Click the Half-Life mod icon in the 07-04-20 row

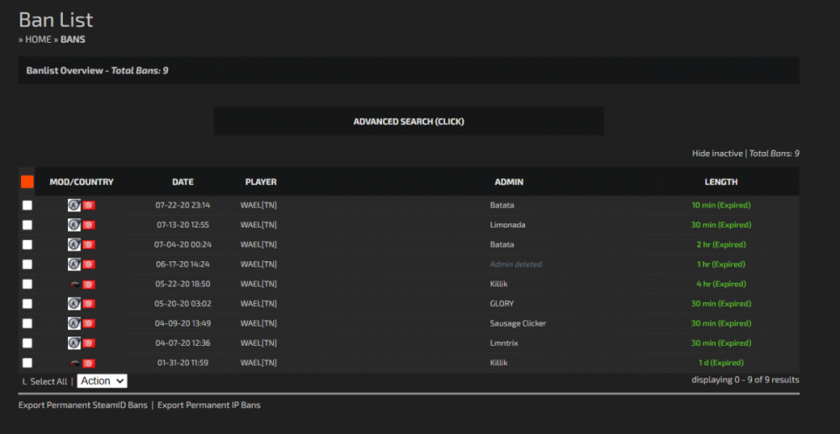click(x=74, y=244)
